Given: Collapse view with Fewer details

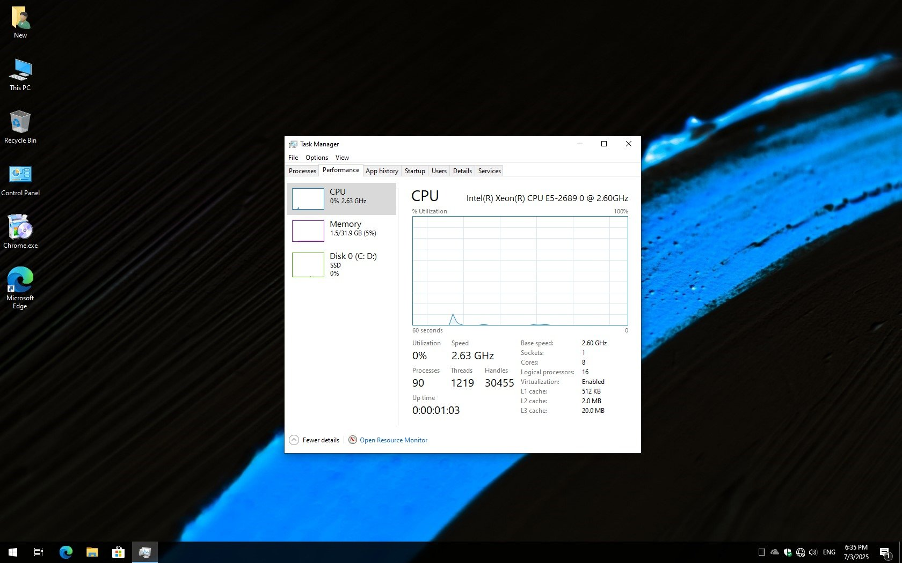Looking at the screenshot, I should pos(315,440).
